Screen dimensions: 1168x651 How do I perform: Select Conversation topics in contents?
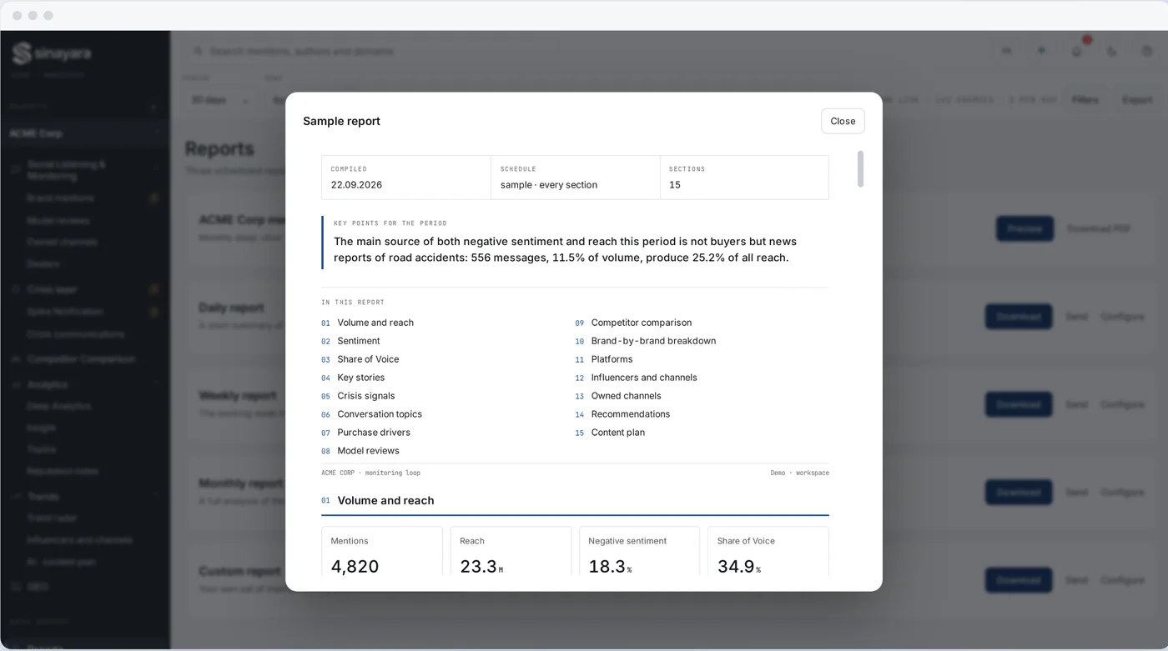380,414
